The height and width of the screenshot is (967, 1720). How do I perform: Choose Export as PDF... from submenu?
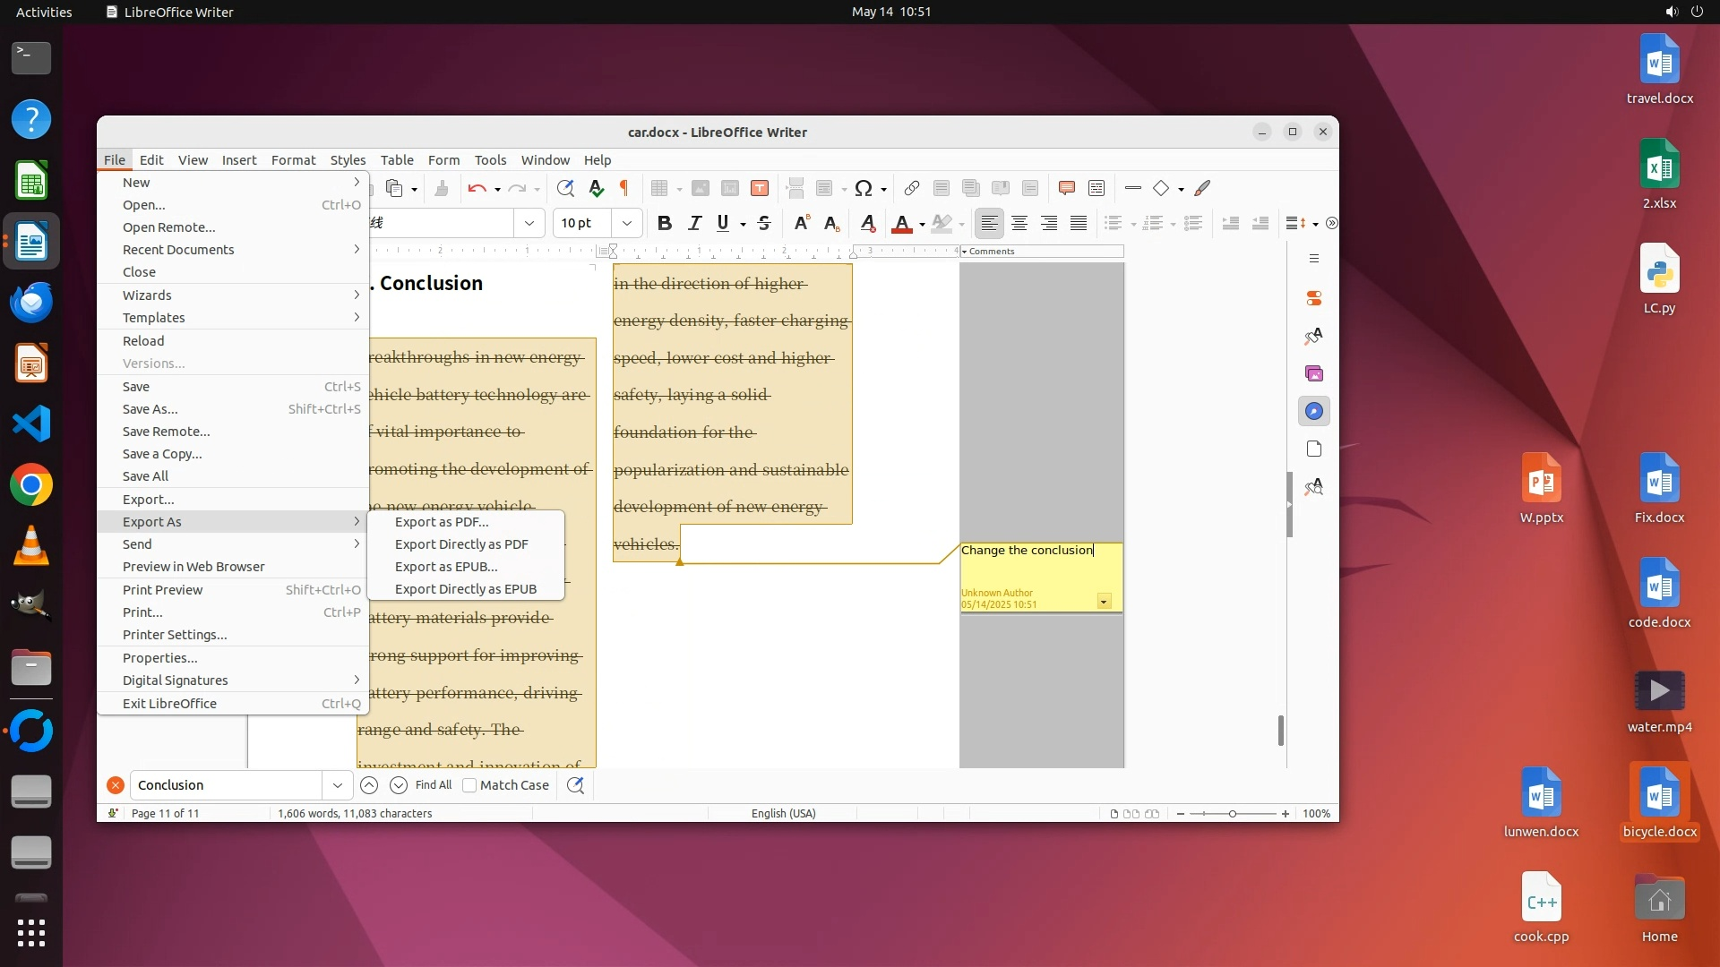click(442, 522)
